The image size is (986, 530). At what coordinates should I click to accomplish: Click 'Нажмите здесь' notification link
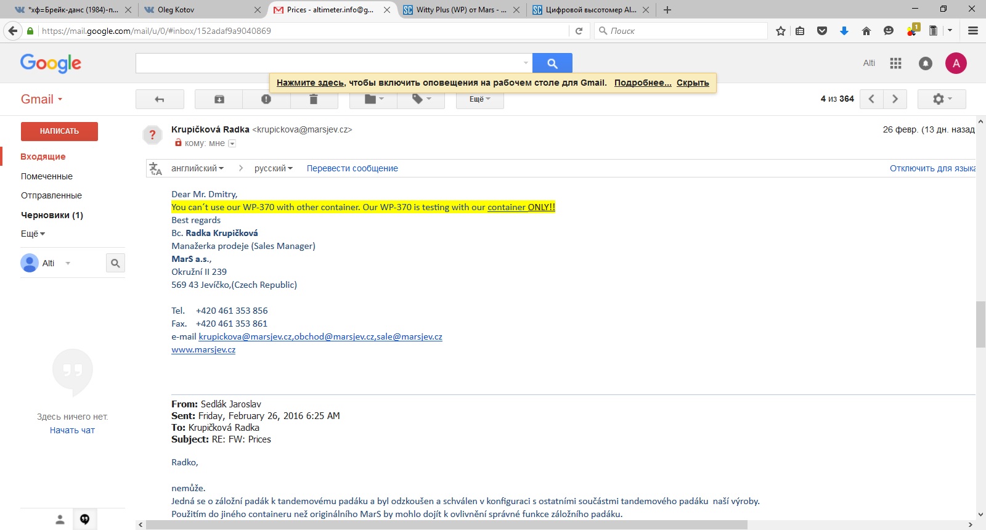point(310,83)
